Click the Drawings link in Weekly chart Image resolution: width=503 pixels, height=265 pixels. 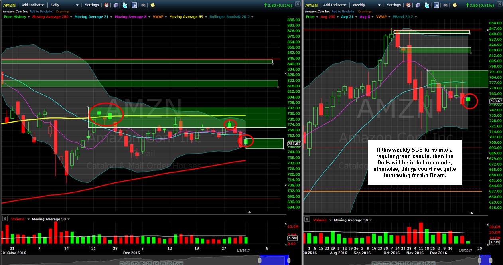[x=365, y=12]
